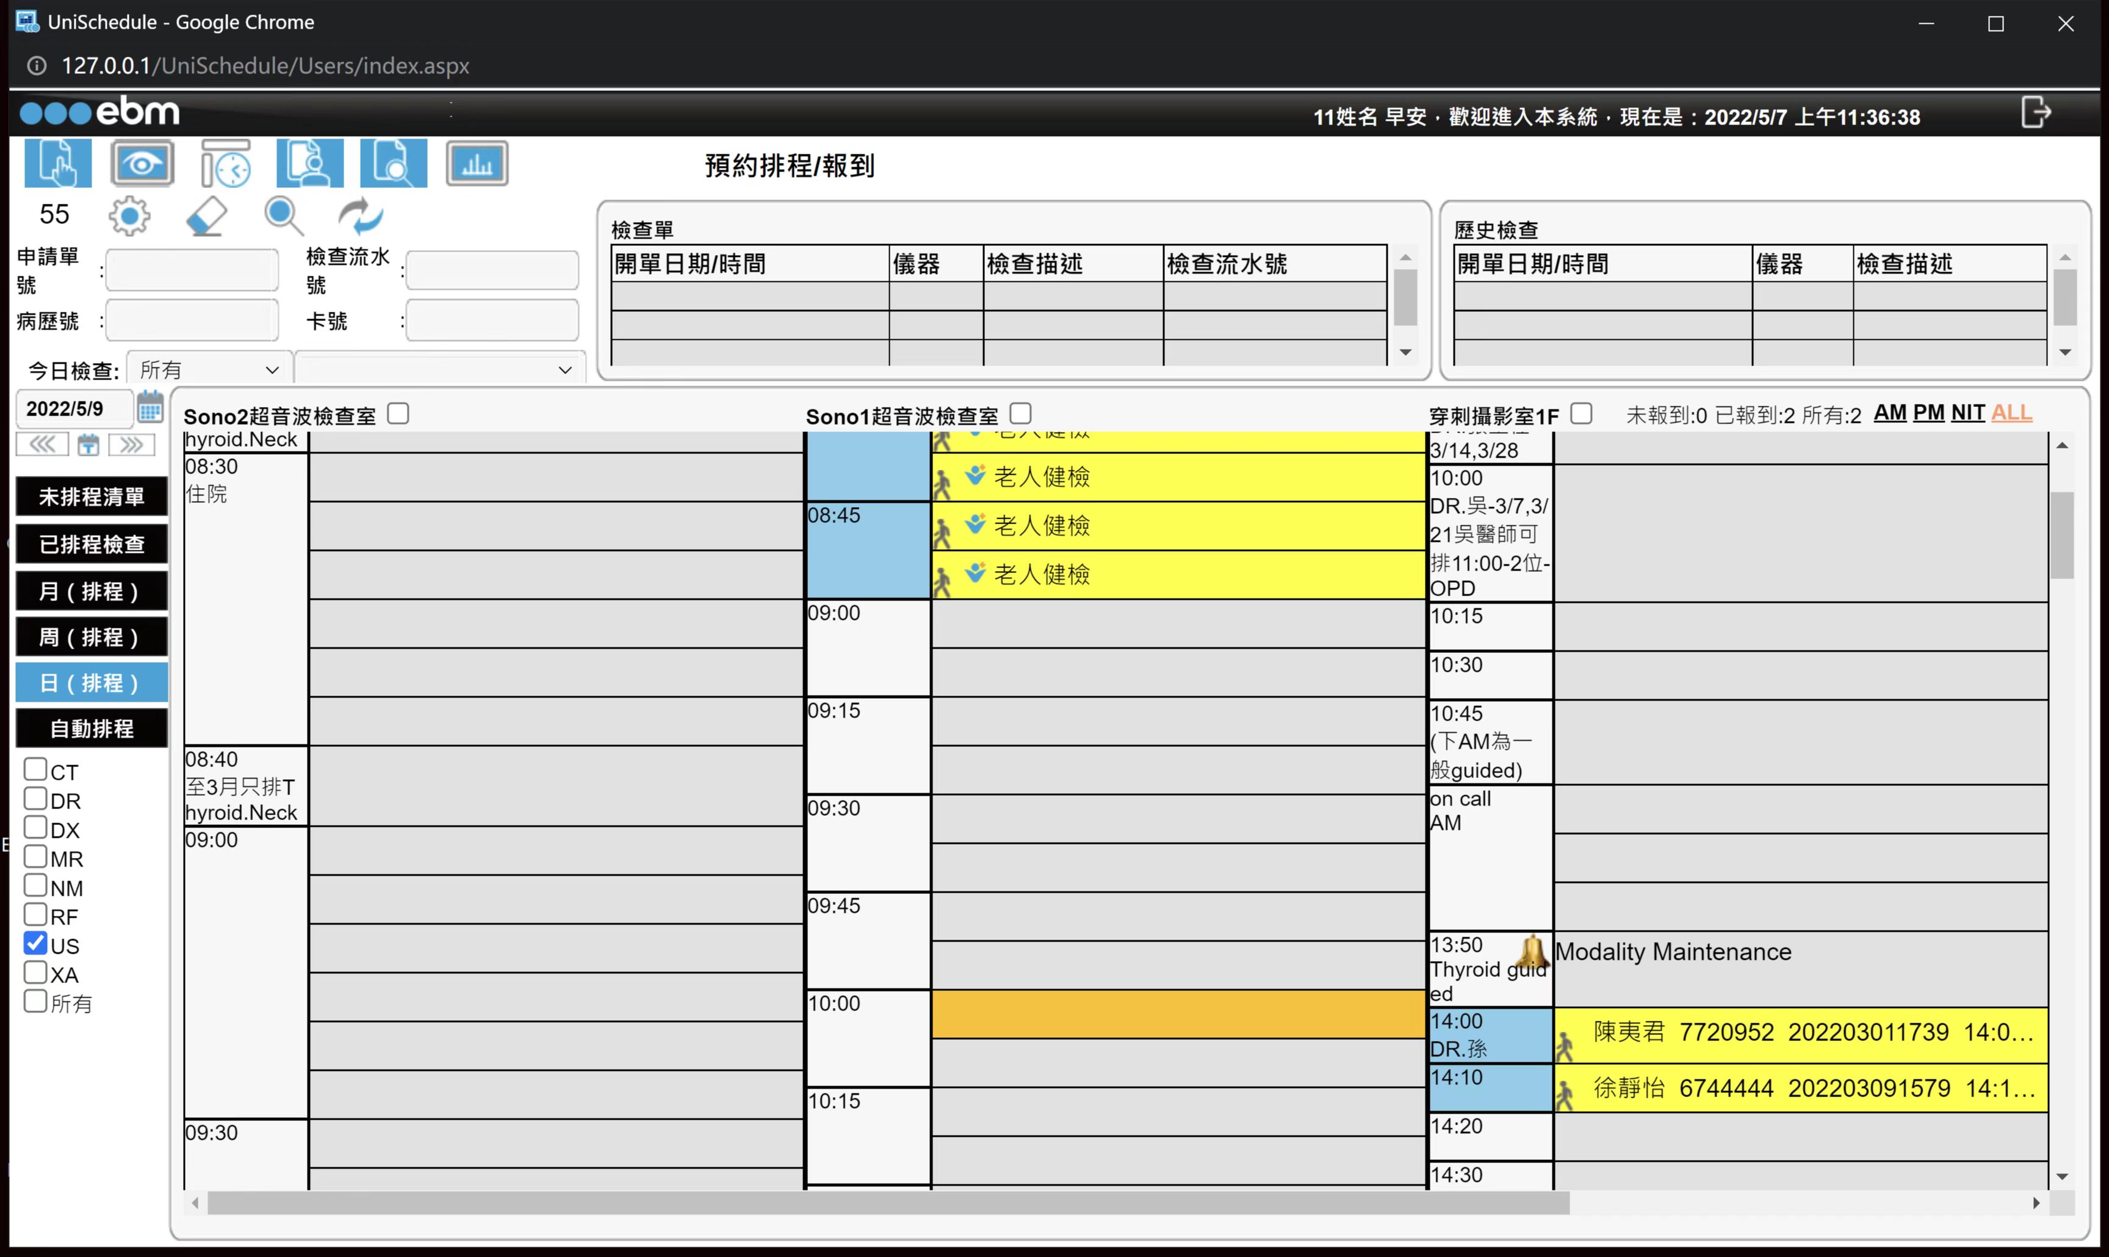Screen dimensions: 2109x1257
Task: Show ALL time periods link
Action: pos(2011,413)
